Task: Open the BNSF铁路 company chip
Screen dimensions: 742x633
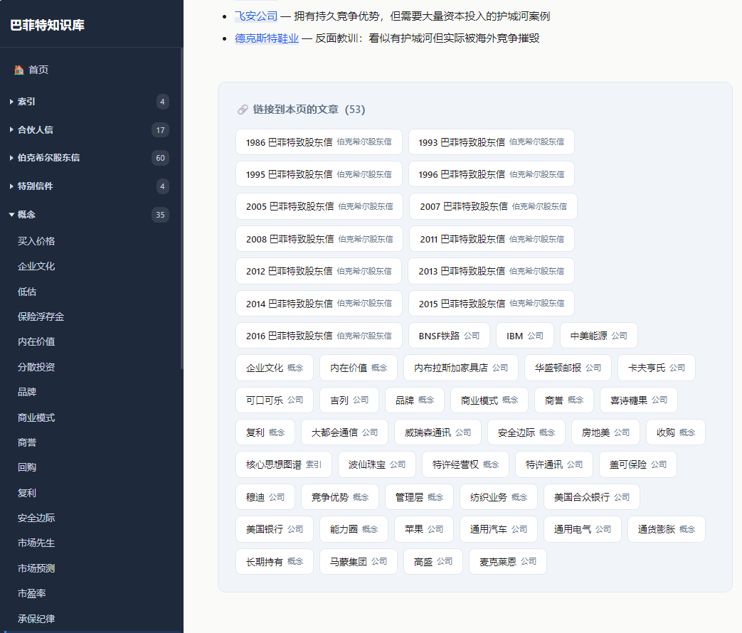Action: [449, 336]
